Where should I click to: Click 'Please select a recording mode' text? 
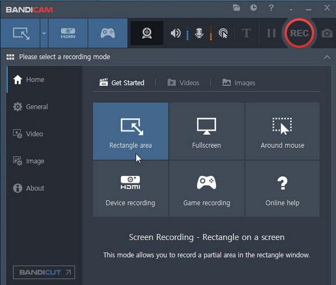64,57
